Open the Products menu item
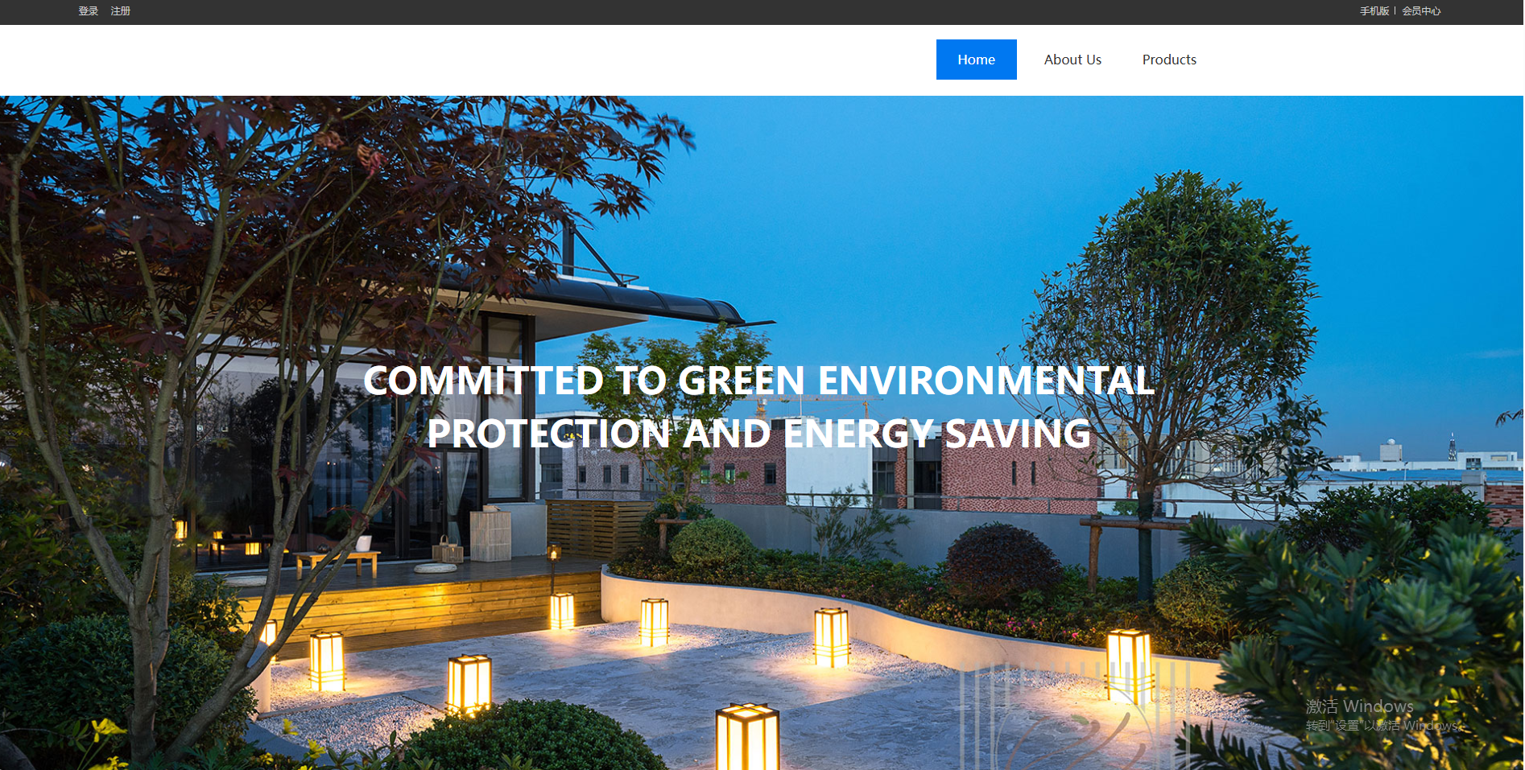 pyautogui.click(x=1169, y=60)
